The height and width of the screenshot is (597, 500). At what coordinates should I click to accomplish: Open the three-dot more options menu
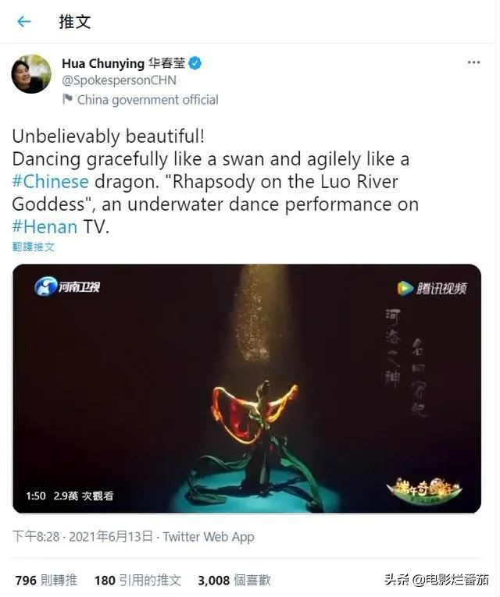click(x=473, y=62)
